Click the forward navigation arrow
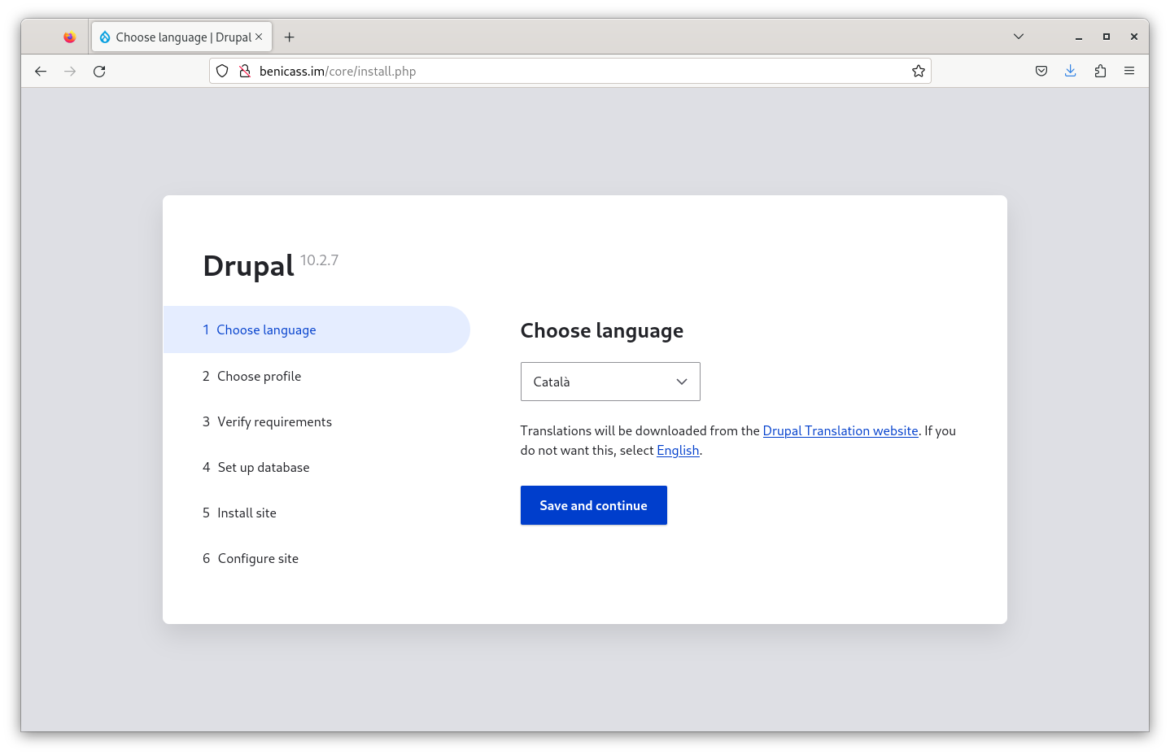Viewport: 1170px width, 755px height. pyautogui.click(x=70, y=72)
